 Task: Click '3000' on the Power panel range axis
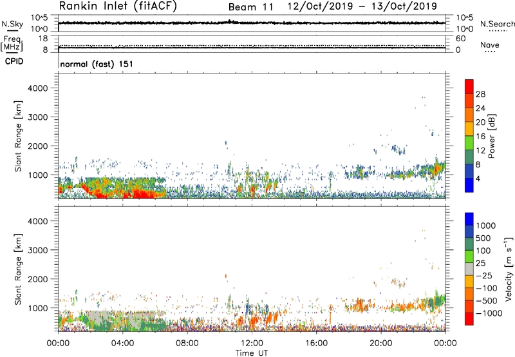tap(37, 117)
